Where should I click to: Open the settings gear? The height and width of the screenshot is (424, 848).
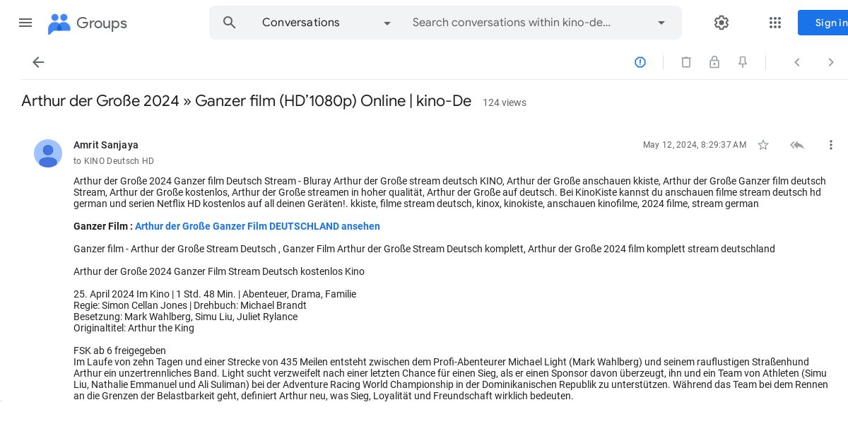(722, 23)
